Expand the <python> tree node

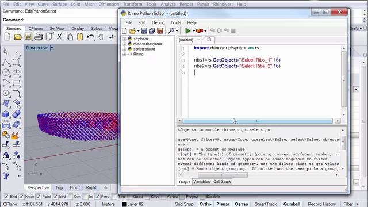tap(124, 39)
